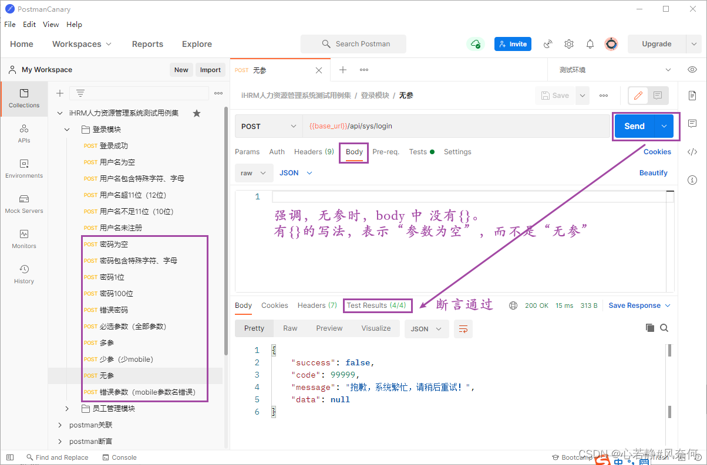Click the Send button
This screenshot has height=465, width=707.
pyautogui.click(x=634, y=126)
